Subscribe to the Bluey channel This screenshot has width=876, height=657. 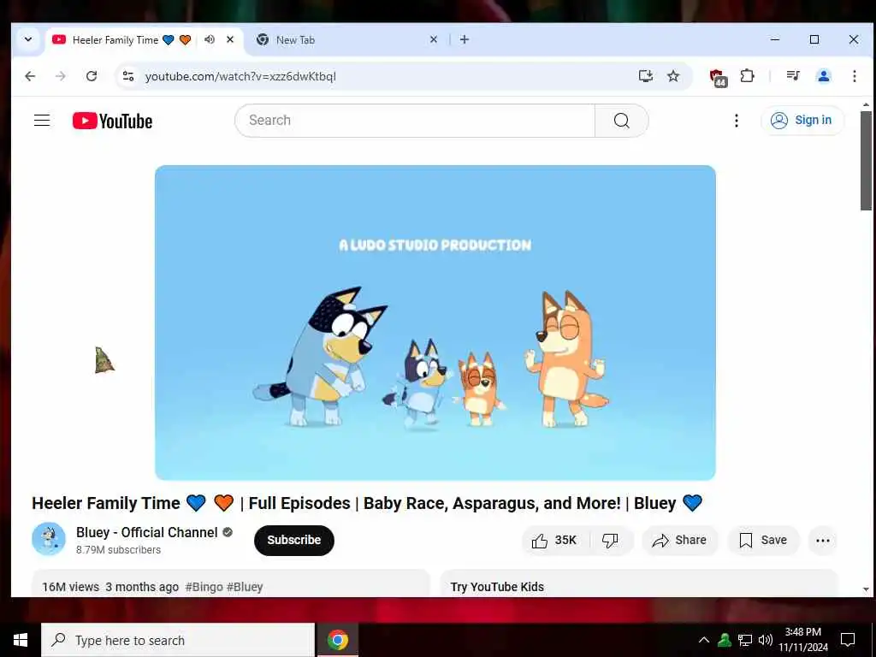(294, 541)
